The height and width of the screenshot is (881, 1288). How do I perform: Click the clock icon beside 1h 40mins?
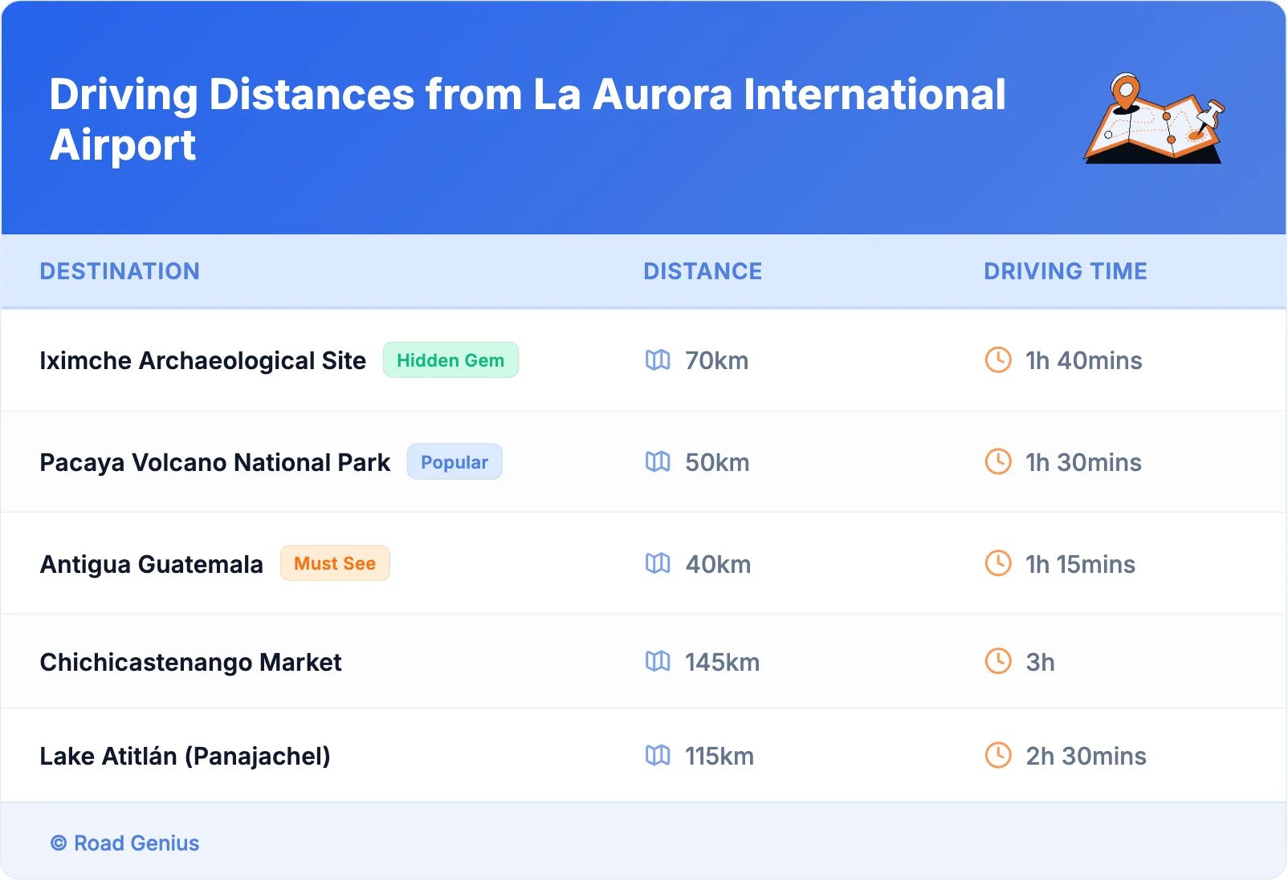click(x=998, y=360)
